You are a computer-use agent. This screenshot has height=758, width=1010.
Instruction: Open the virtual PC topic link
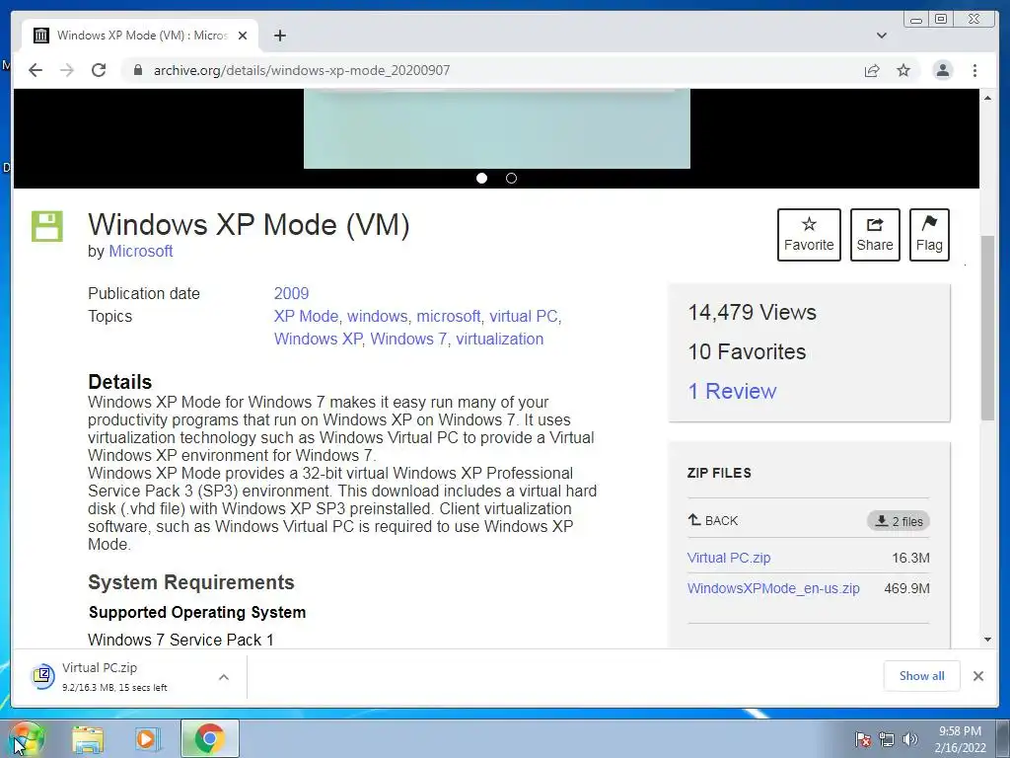point(524,317)
